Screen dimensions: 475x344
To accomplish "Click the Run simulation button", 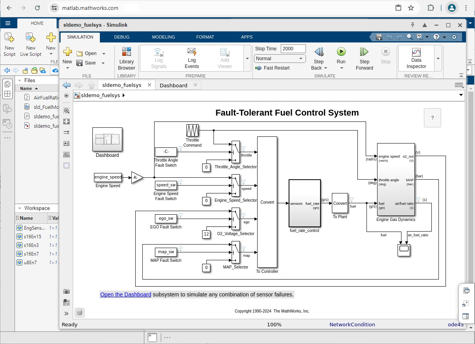I will click(341, 52).
